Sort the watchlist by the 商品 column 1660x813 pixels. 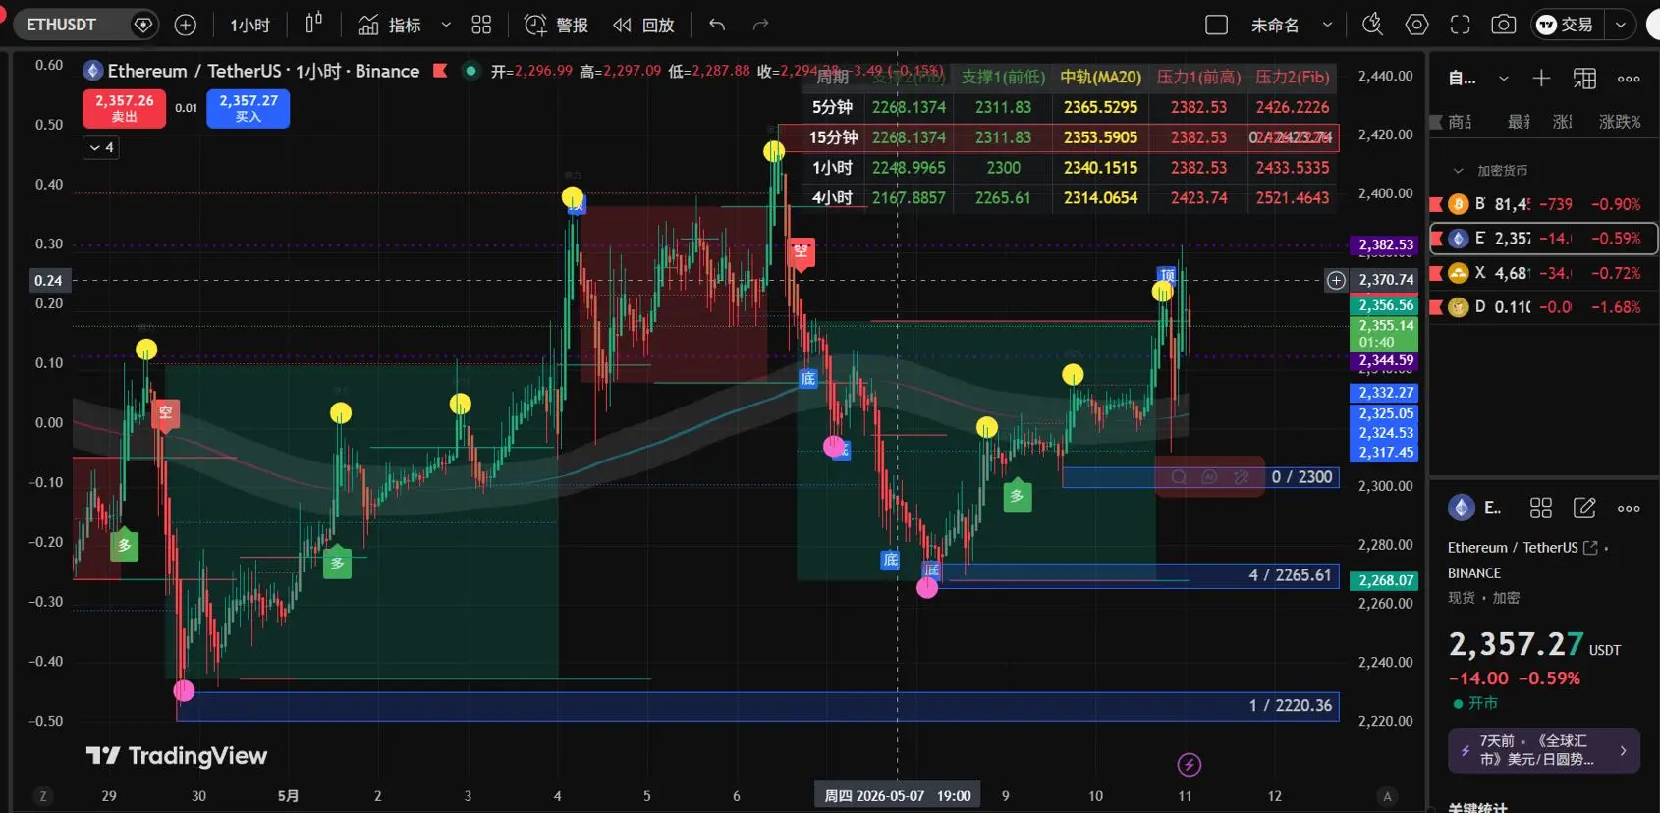point(1459,122)
